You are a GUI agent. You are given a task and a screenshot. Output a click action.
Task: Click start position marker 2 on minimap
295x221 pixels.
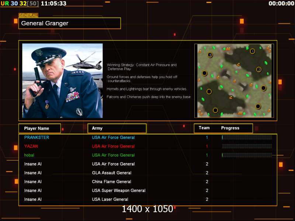click(259, 70)
